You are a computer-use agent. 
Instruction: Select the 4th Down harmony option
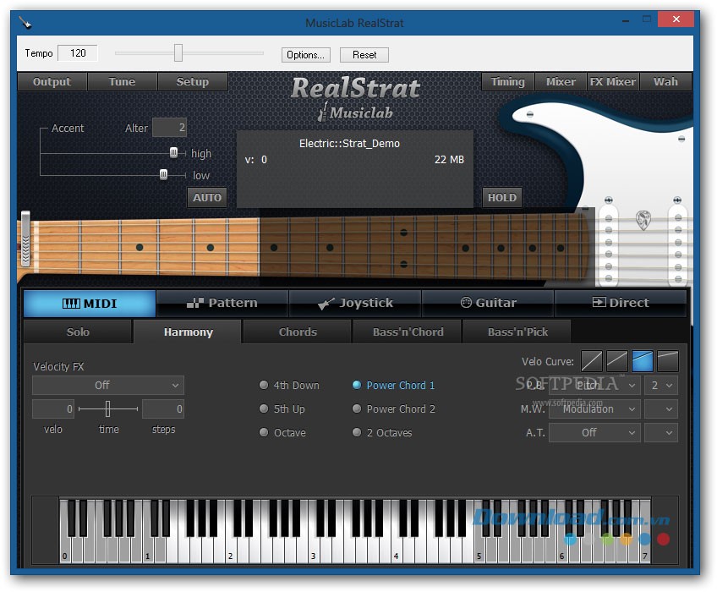click(264, 385)
